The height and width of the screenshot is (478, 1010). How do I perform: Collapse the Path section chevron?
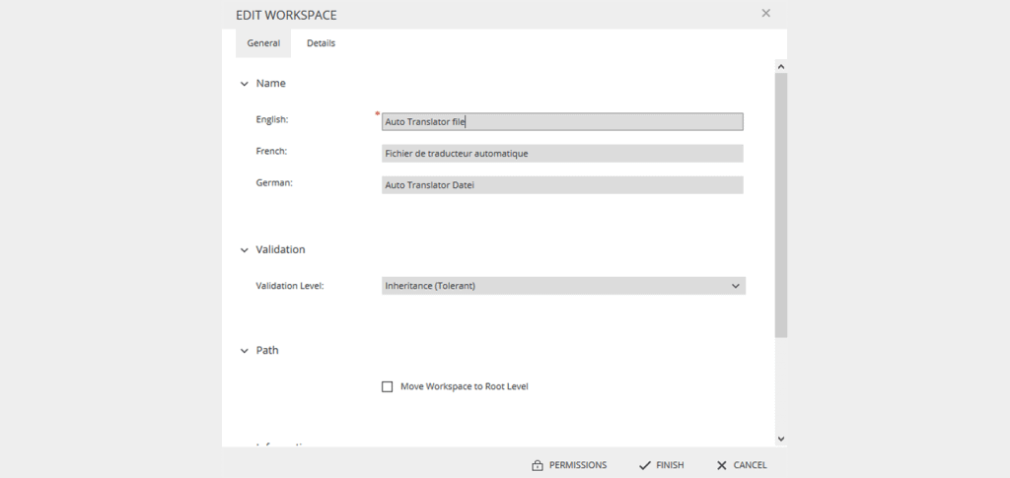click(x=245, y=351)
